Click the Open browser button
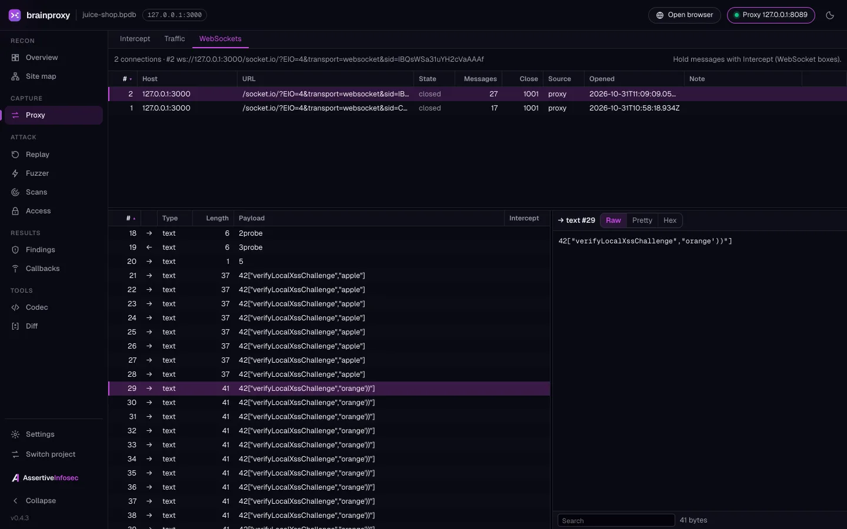847x529 pixels. tap(684, 15)
